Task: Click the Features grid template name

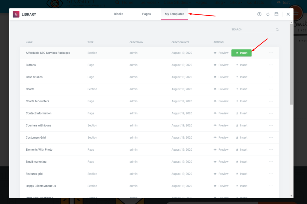Action: (34, 174)
